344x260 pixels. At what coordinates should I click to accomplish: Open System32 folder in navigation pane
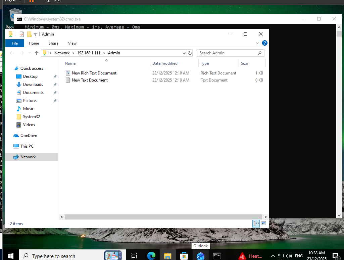[31, 117]
